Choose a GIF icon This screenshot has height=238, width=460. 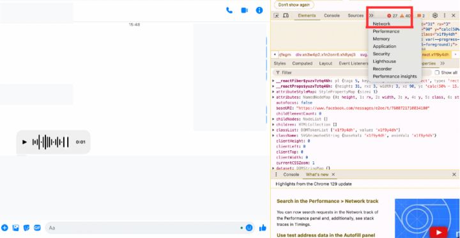[37, 227]
